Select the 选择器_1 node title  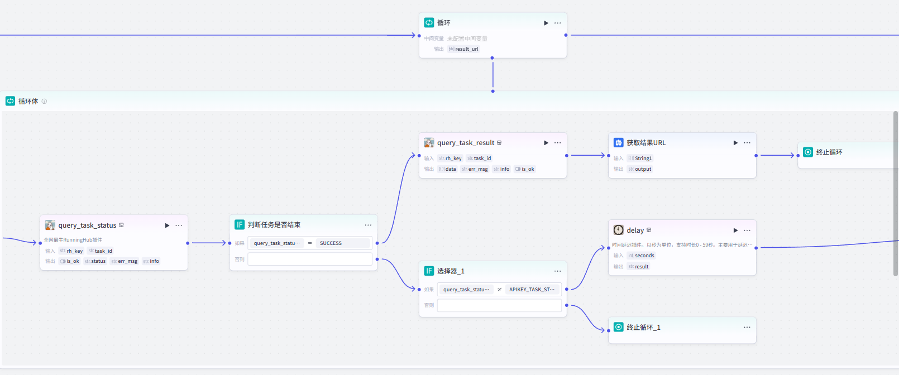[451, 271]
